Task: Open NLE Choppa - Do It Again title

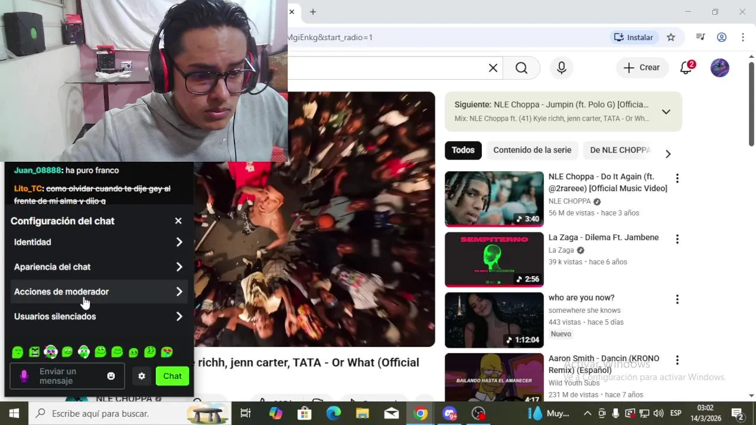Action: (x=608, y=182)
